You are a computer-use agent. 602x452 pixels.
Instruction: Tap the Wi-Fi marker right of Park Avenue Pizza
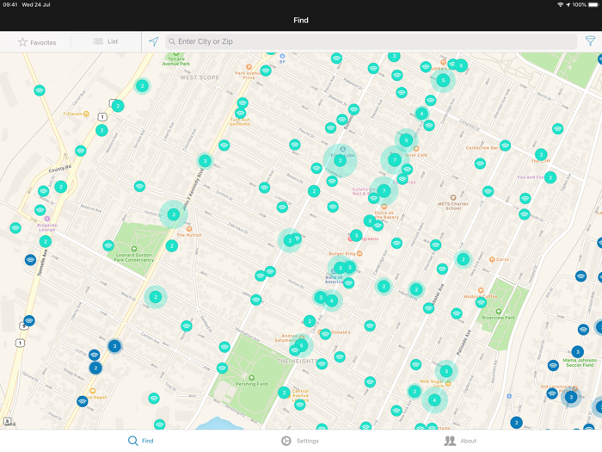click(266, 71)
